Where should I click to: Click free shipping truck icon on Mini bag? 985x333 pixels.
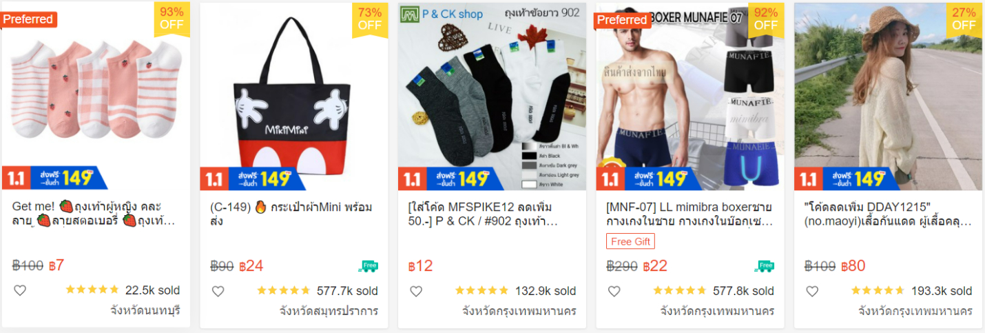369,266
